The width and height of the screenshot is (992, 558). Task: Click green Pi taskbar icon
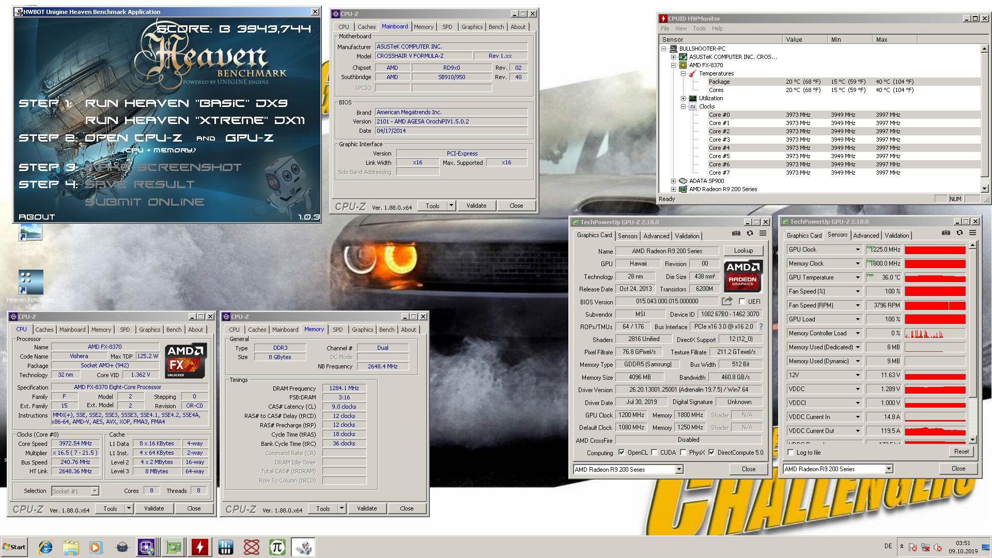click(x=277, y=547)
